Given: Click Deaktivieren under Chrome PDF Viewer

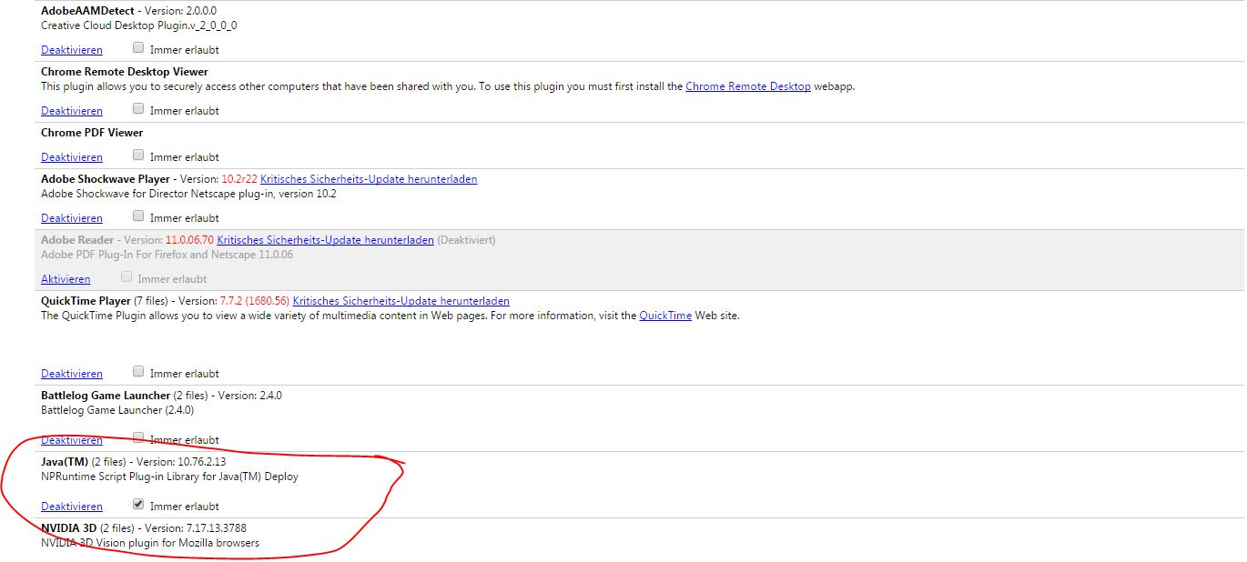Looking at the screenshot, I should [x=72, y=157].
